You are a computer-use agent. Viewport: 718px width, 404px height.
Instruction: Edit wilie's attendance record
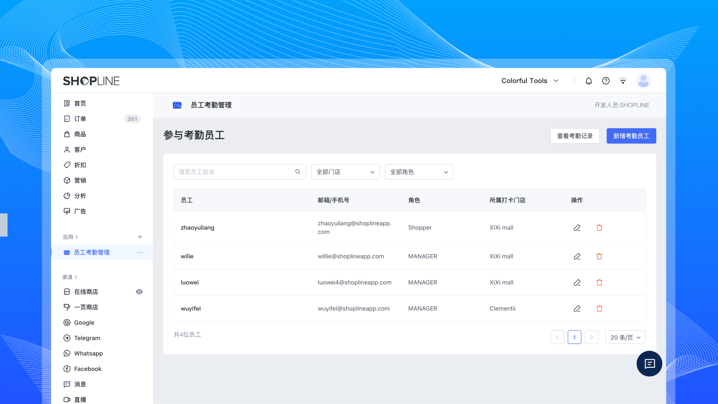point(577,256)
